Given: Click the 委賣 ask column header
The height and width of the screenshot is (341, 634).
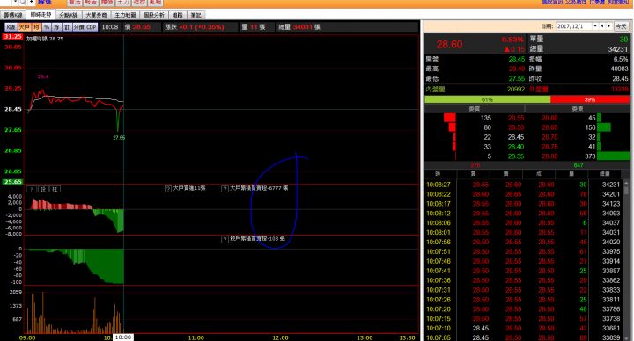Looking at the screenshot, I should 578,109.
